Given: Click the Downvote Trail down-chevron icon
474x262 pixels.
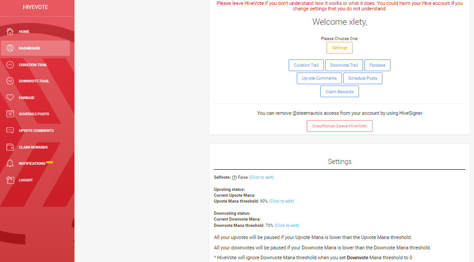Looking at the screenshot, I should pyautogui.click(x=10, y=81).
